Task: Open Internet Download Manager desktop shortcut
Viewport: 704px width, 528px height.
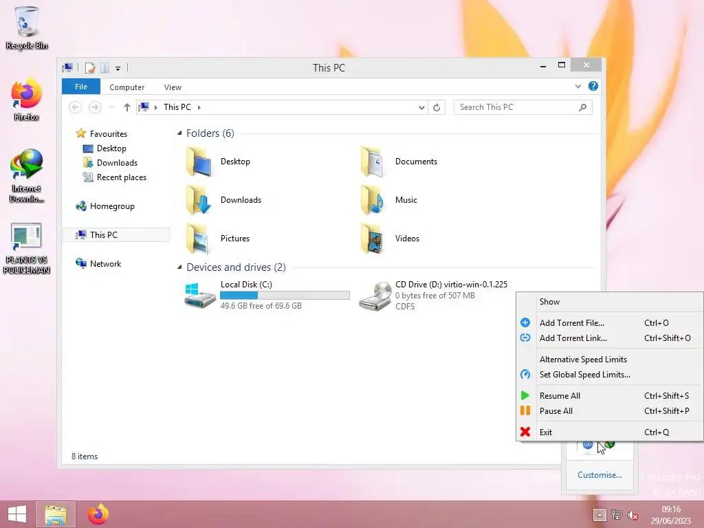Action: point(27,175)
